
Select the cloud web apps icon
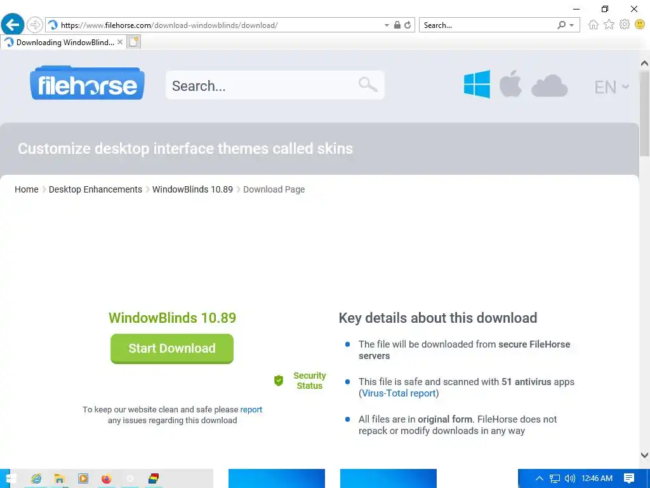point(549,86)
